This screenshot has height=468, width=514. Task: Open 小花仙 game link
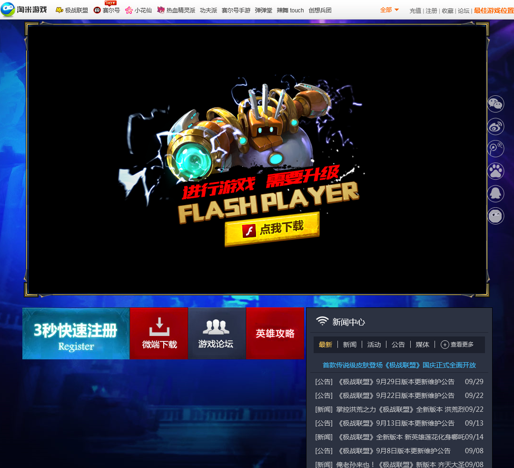(143, 10)
